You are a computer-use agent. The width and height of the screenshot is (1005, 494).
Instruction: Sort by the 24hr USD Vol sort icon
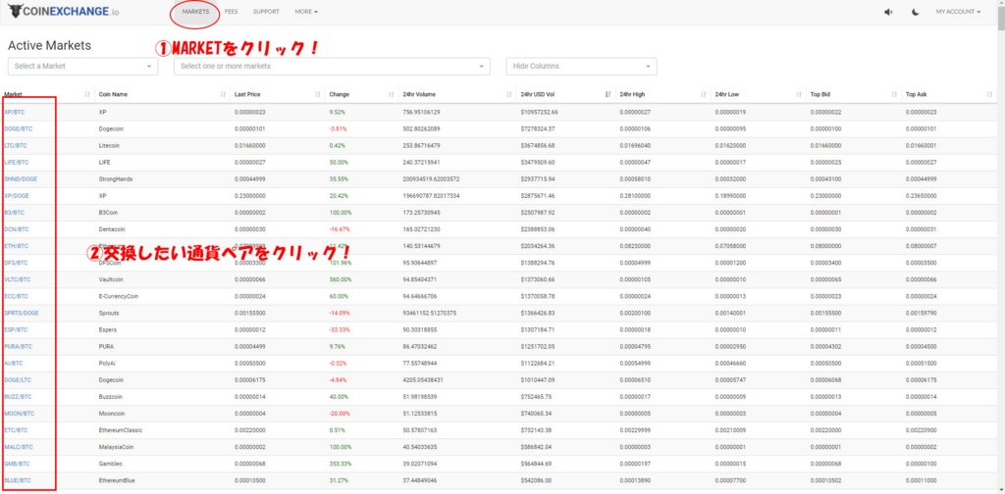pos(608,95)
